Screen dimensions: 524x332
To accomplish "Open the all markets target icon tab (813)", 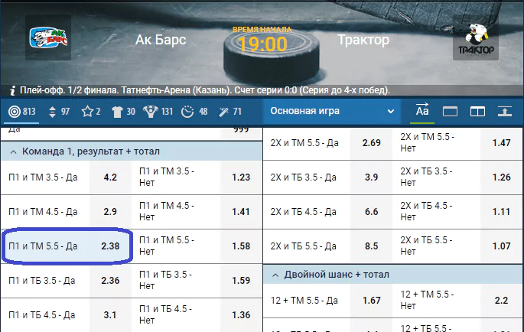I will tap(21, 112).
